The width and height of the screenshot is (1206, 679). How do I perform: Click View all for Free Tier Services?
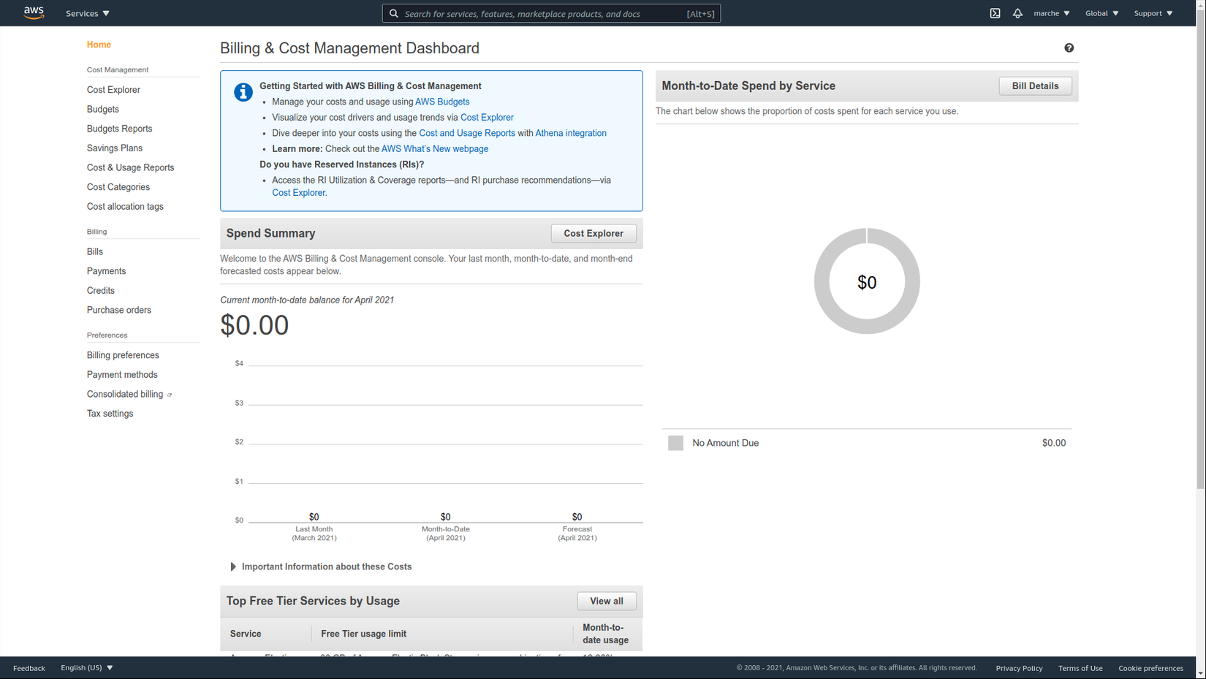click(607, 601)
